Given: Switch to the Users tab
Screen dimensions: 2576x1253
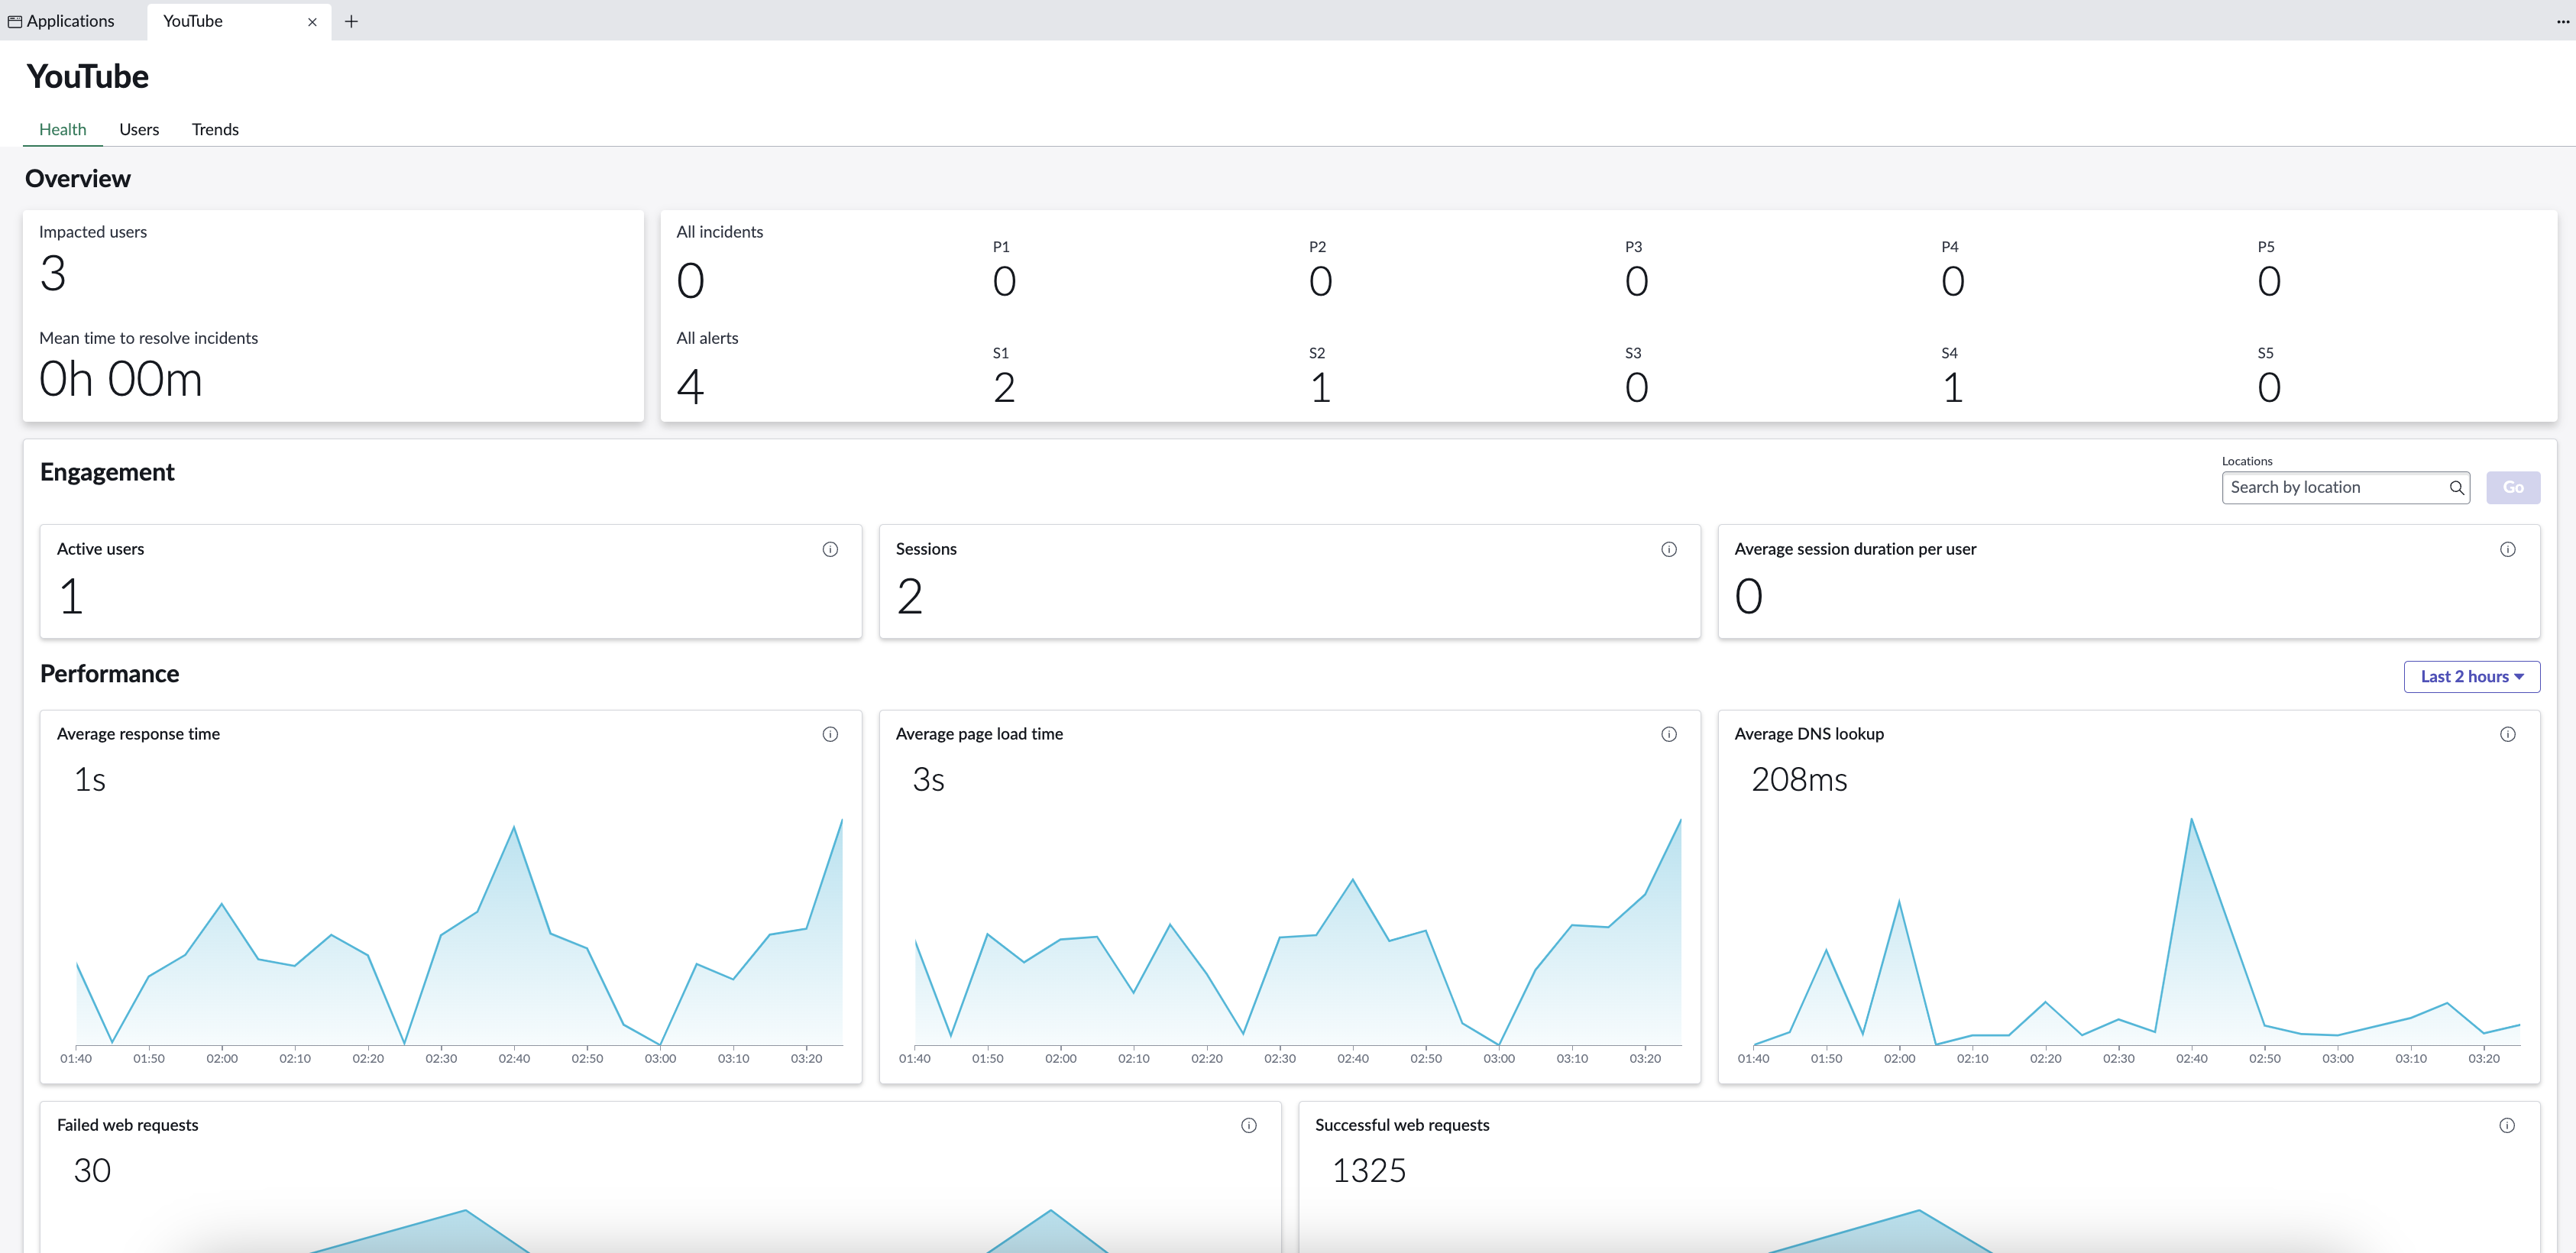Looking at the screenshot, I should click(x=139, y=129).
